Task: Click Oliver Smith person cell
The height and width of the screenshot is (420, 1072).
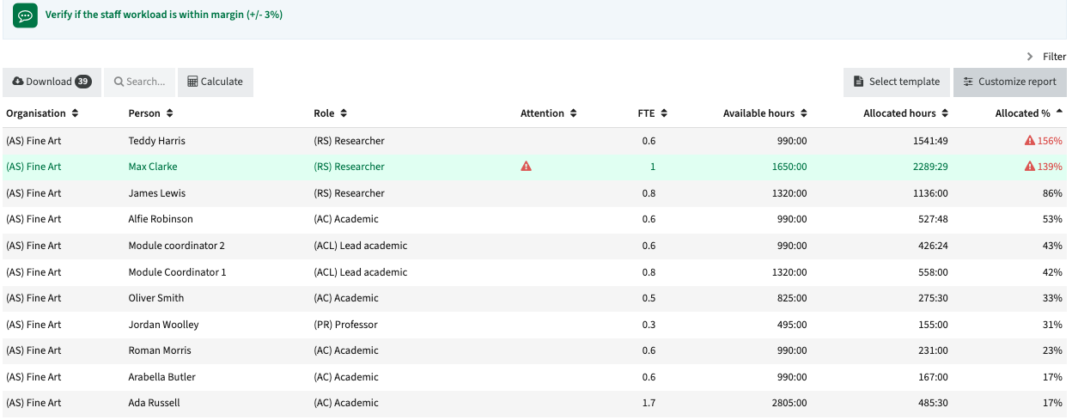Action: (x=155, y=298)
